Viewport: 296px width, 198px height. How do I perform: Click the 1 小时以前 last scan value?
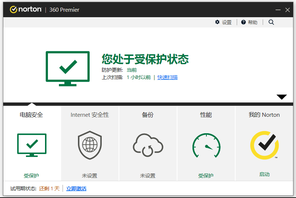tap(139, 77)
